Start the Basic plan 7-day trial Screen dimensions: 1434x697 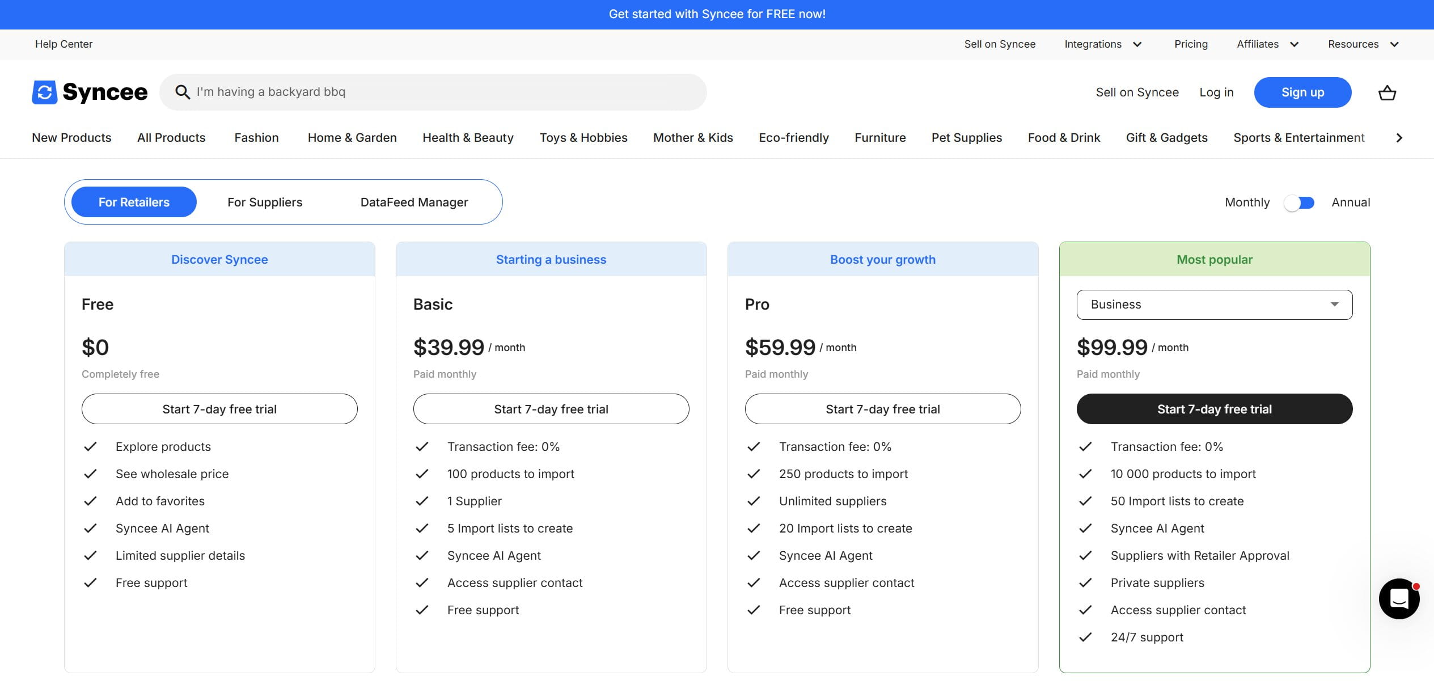(551, 409)
